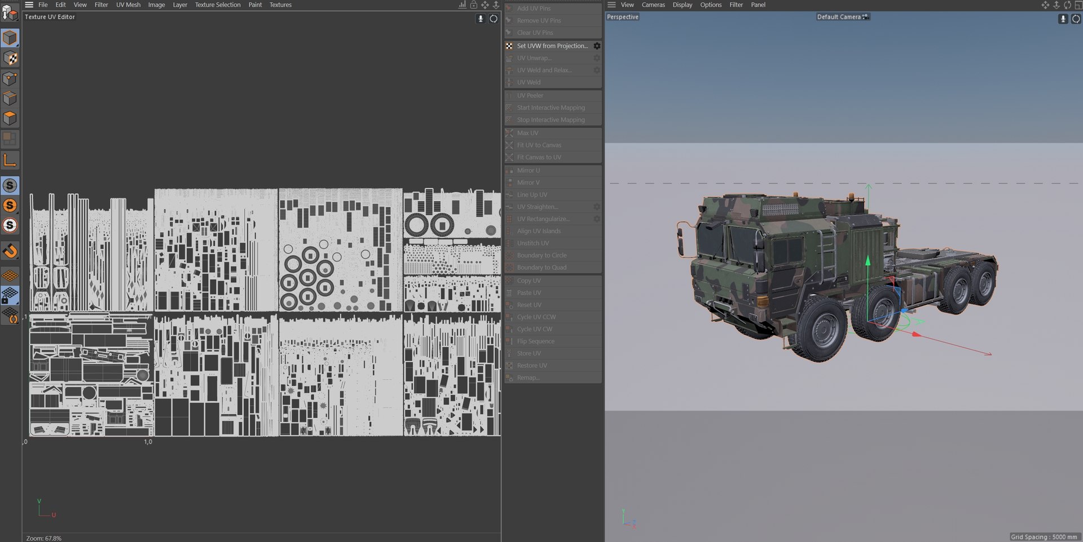Click the make editable icon in left toolbar
Image resolution: width=1083 pixels, height=542 pixels.
(10, 12)
